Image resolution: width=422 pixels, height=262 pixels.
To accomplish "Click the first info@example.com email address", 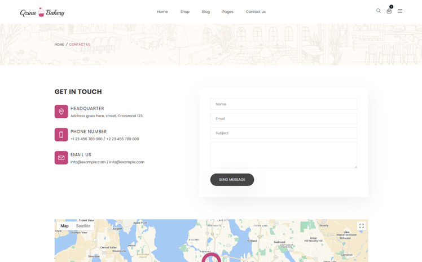I will pyautogui.click(x=88, y=162).
